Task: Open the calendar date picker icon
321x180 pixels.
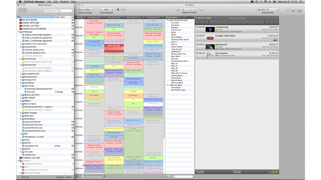Action: [x=118, y=9]
